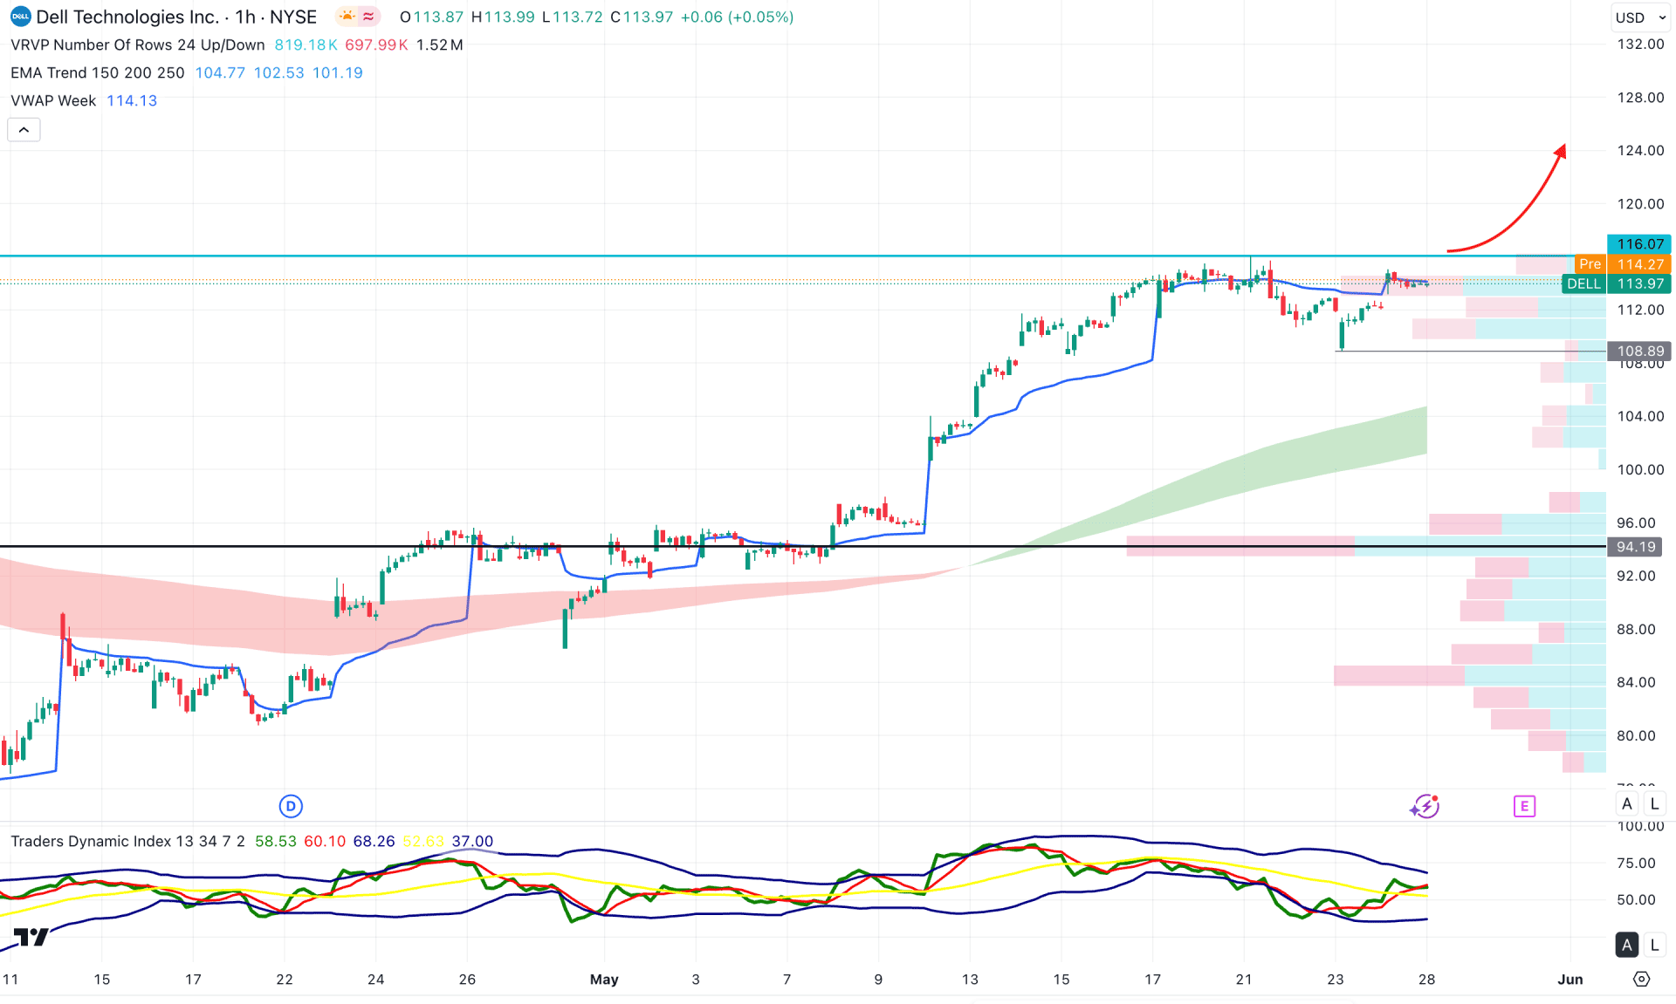
Task: Open chart time axis settings gear
Action: click(x=1641, y=979)
